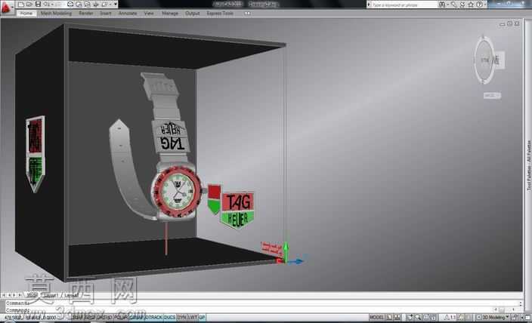Open the Express Tools ribbon tab
The width and height of the screenshot is (532, 323).
(x=220, y=14)
